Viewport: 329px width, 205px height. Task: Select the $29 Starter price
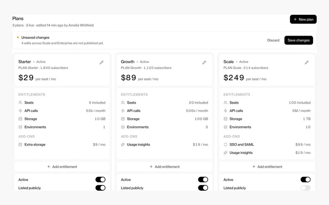tap(26, 77)
